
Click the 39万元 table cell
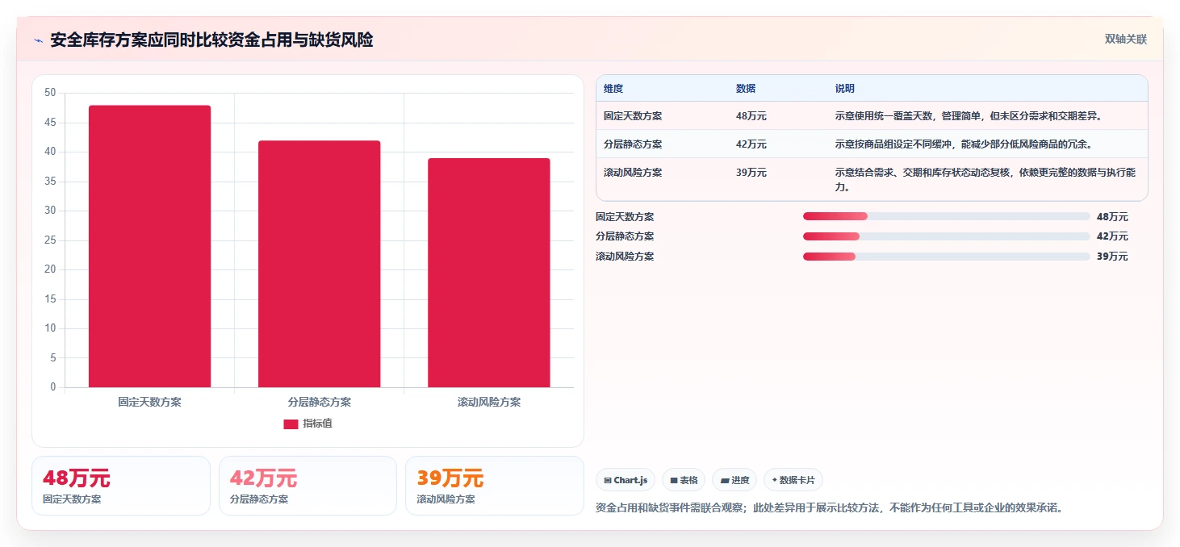751,173
